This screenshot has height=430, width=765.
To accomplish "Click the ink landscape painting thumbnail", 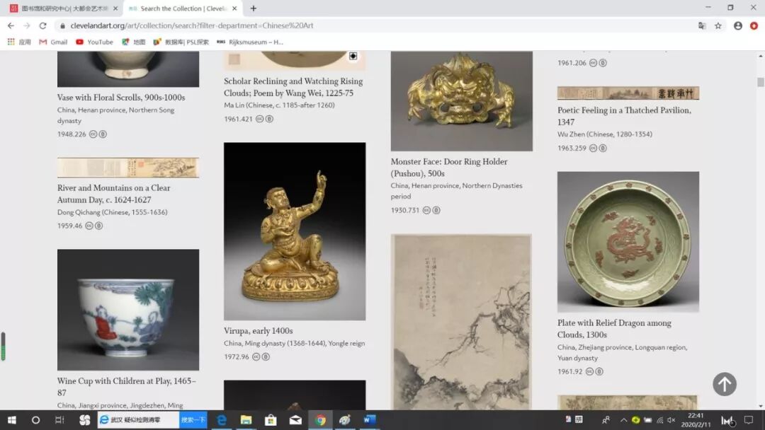I will coord(461,322).
